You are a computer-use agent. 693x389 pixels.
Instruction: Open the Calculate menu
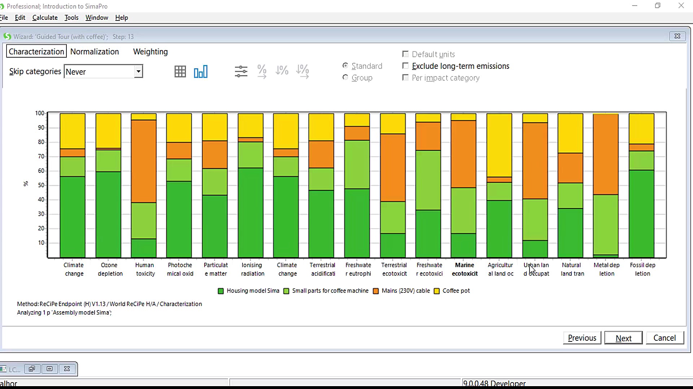[x=45, y=18]
